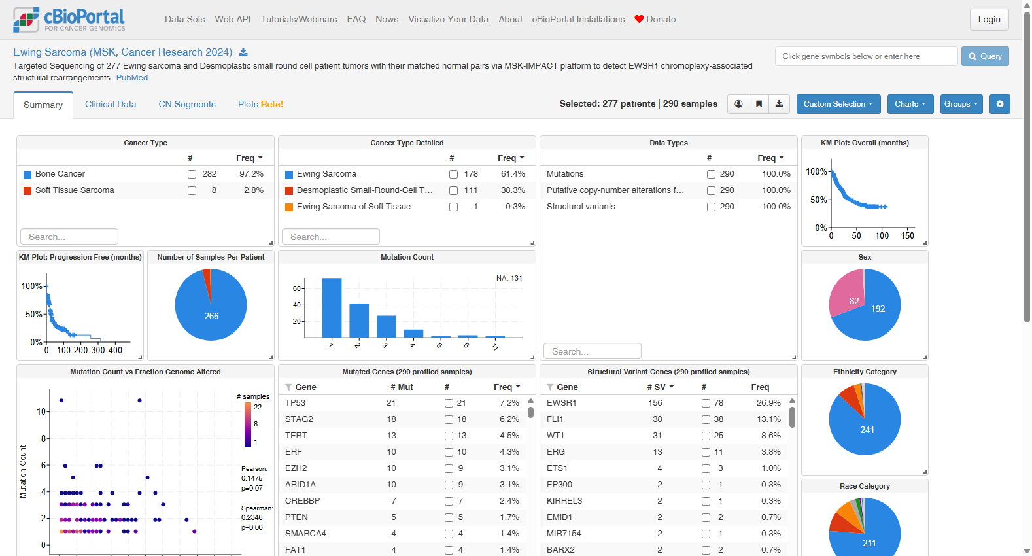Tick the TP53 gene checkbox
Viewport: 1032px width, 556px height.
click(449, 403)
